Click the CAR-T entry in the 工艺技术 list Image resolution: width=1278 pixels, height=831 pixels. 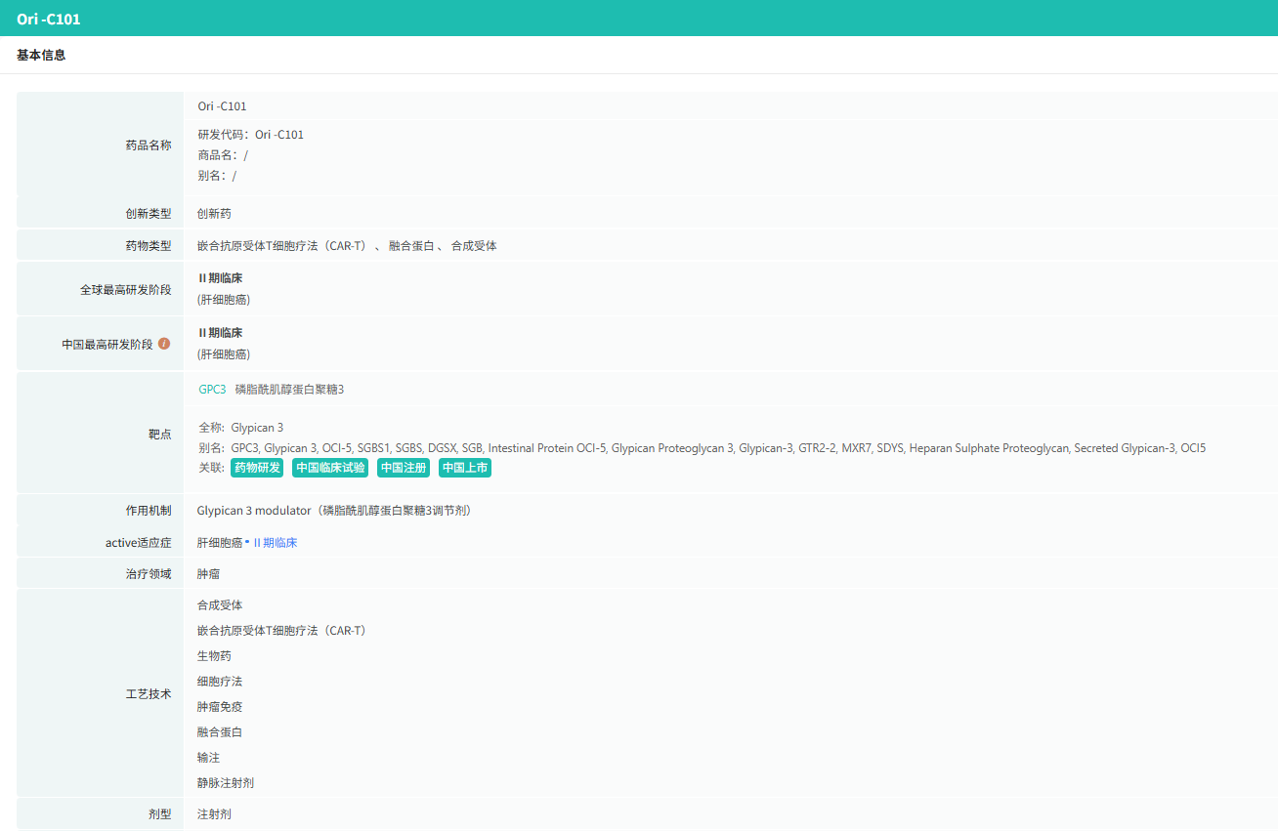[x=281, y=631]
